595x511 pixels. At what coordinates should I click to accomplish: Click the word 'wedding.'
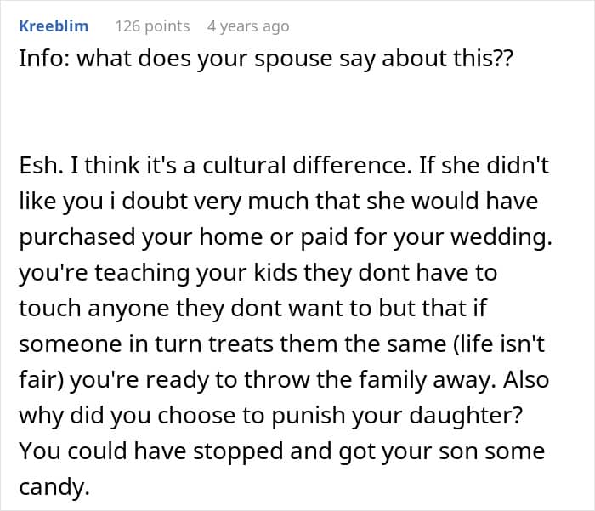(x=508, y=237)
